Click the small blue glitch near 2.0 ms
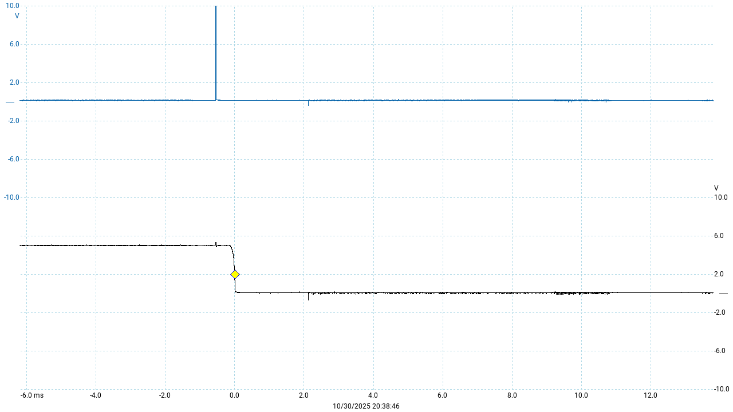 point(308,103)
